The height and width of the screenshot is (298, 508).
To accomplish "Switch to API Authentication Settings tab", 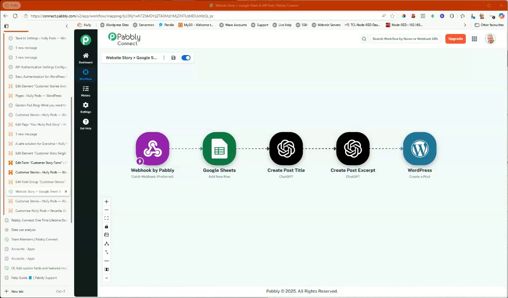I will 38,67.
